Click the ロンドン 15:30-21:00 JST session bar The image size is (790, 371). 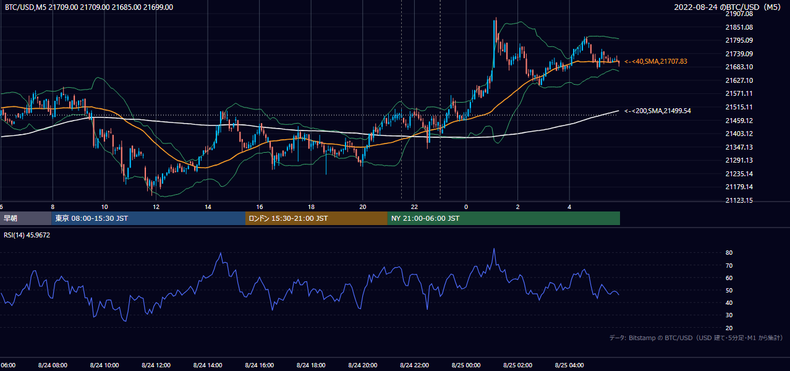[316, 218]
